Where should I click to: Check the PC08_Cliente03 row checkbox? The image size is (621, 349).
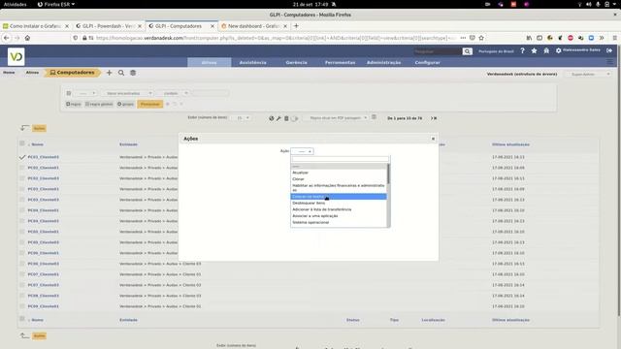22,296
